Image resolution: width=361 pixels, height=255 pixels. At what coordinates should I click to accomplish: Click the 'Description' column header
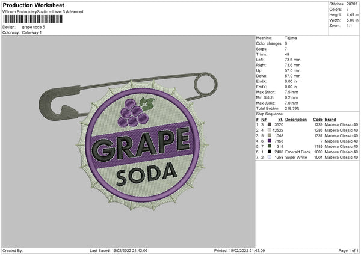pyautogui.click(x=296, y=120)
